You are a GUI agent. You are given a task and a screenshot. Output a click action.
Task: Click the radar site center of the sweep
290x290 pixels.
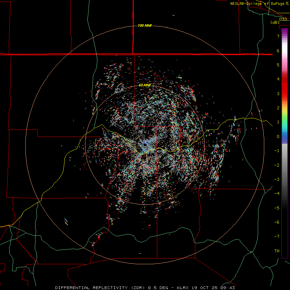pyautogui.click(x=145, y=144)
